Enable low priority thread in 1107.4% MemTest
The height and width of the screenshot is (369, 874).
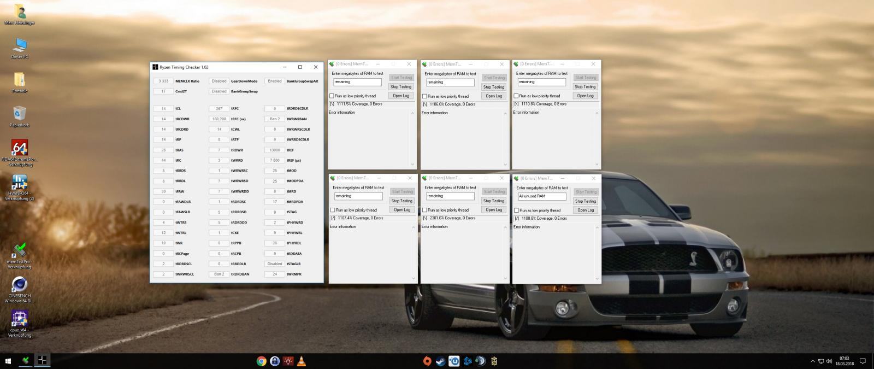(x=333, y=210)
